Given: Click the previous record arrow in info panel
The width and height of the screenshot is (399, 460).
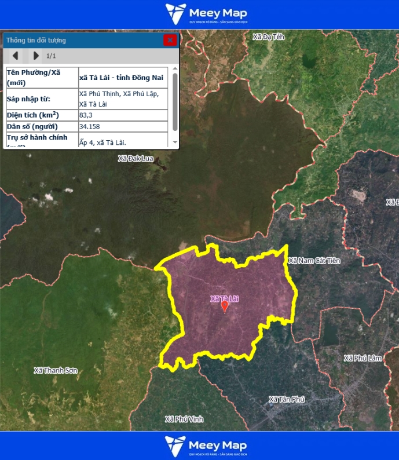Looking at the screenshot, I should point(16,56).
